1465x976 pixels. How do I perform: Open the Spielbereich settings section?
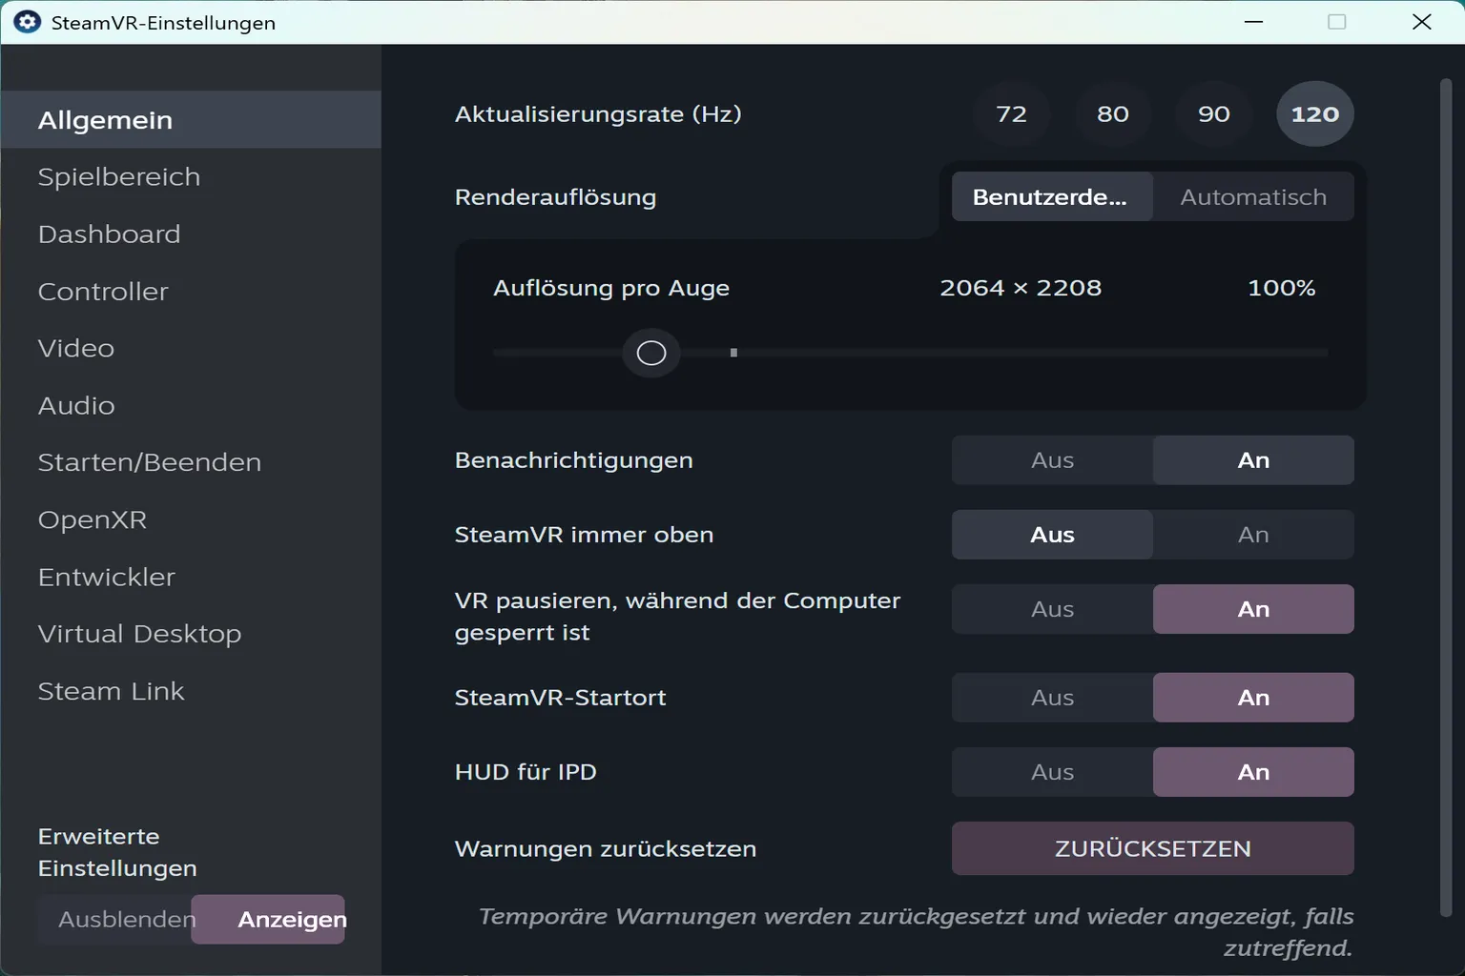tap(191, 177)
